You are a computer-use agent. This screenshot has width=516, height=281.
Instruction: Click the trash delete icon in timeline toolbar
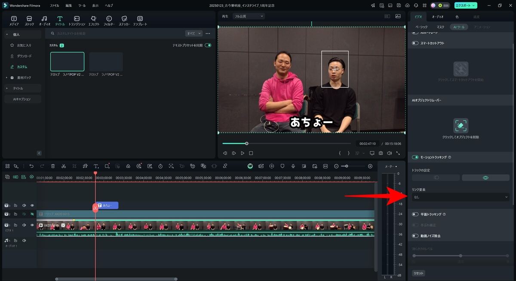(53, 166)
